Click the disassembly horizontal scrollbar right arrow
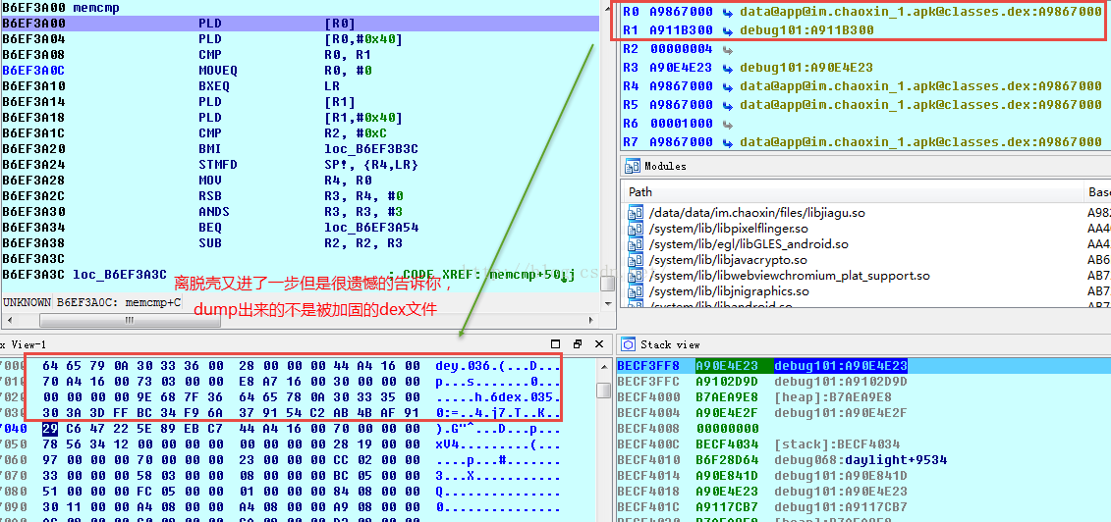This screenshot has width=1111, height=522. coord(591,320)
